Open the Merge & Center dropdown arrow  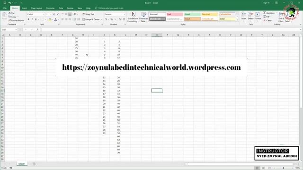101,19
